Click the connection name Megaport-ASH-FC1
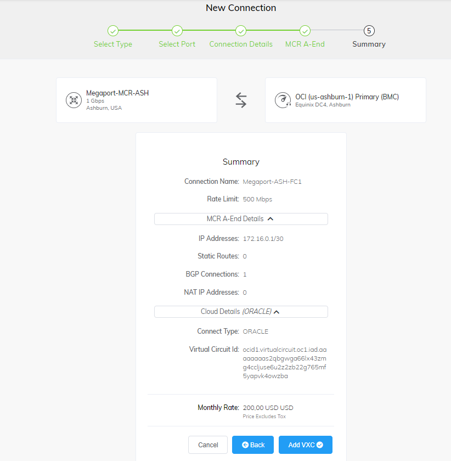The height and width of the screenshot is (461, 451). click(272, 182)
